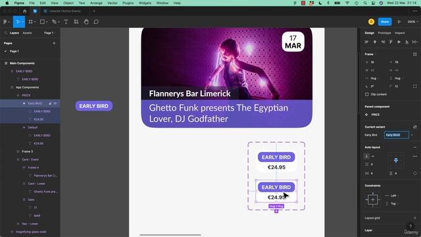Viewport: 421px width, 237px height.
Task: Open the Figma main menu icon
Action: point(5,22)
